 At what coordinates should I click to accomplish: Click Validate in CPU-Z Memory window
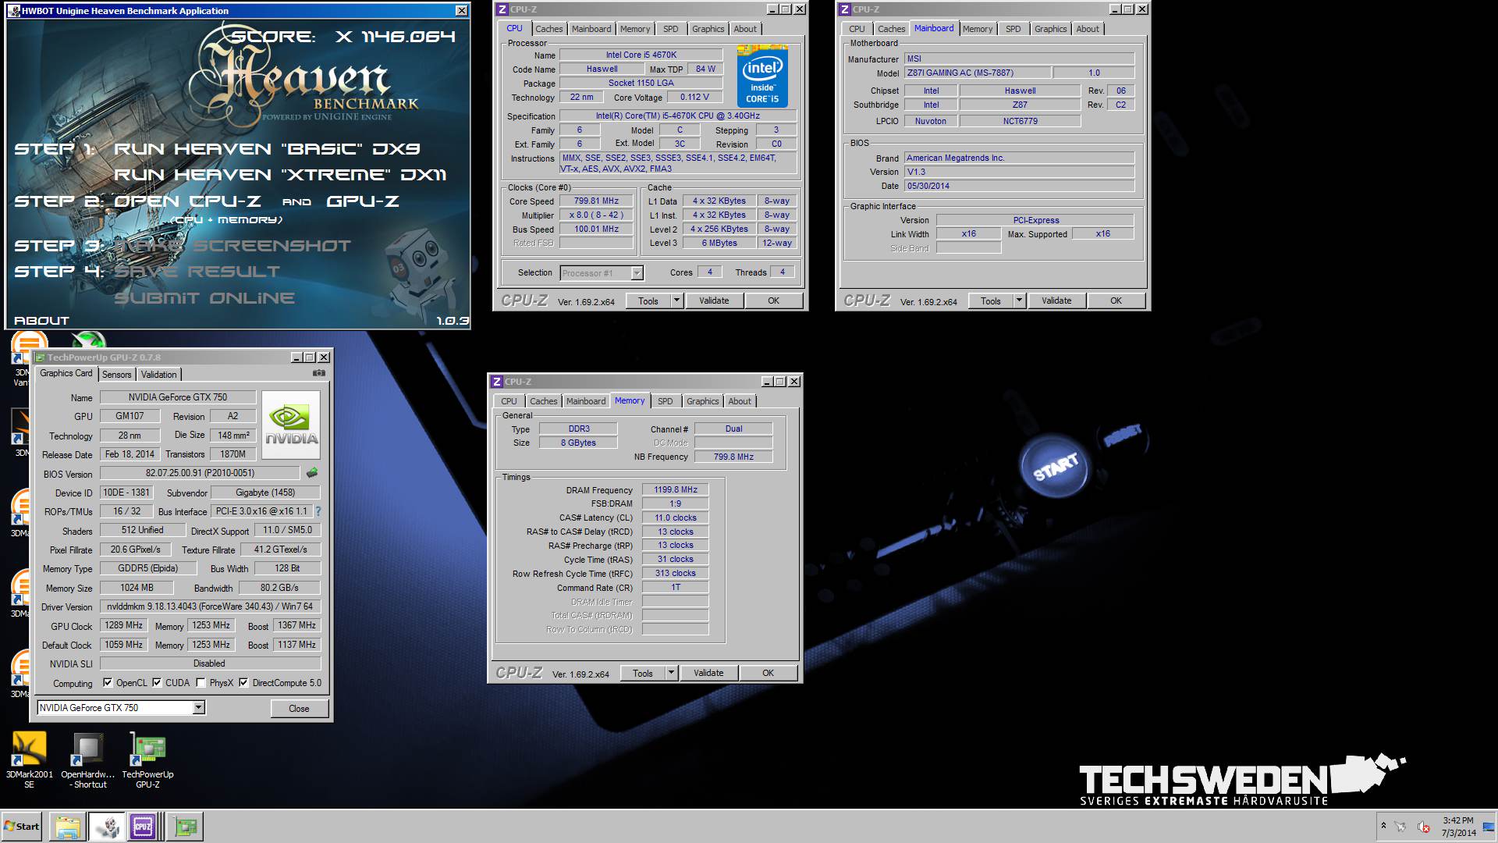708,673
